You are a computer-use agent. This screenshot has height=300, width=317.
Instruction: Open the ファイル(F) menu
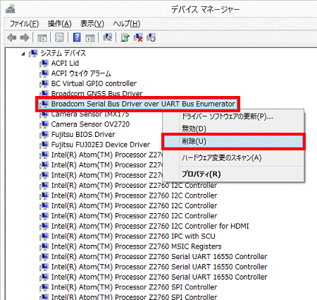pos(24,24)
